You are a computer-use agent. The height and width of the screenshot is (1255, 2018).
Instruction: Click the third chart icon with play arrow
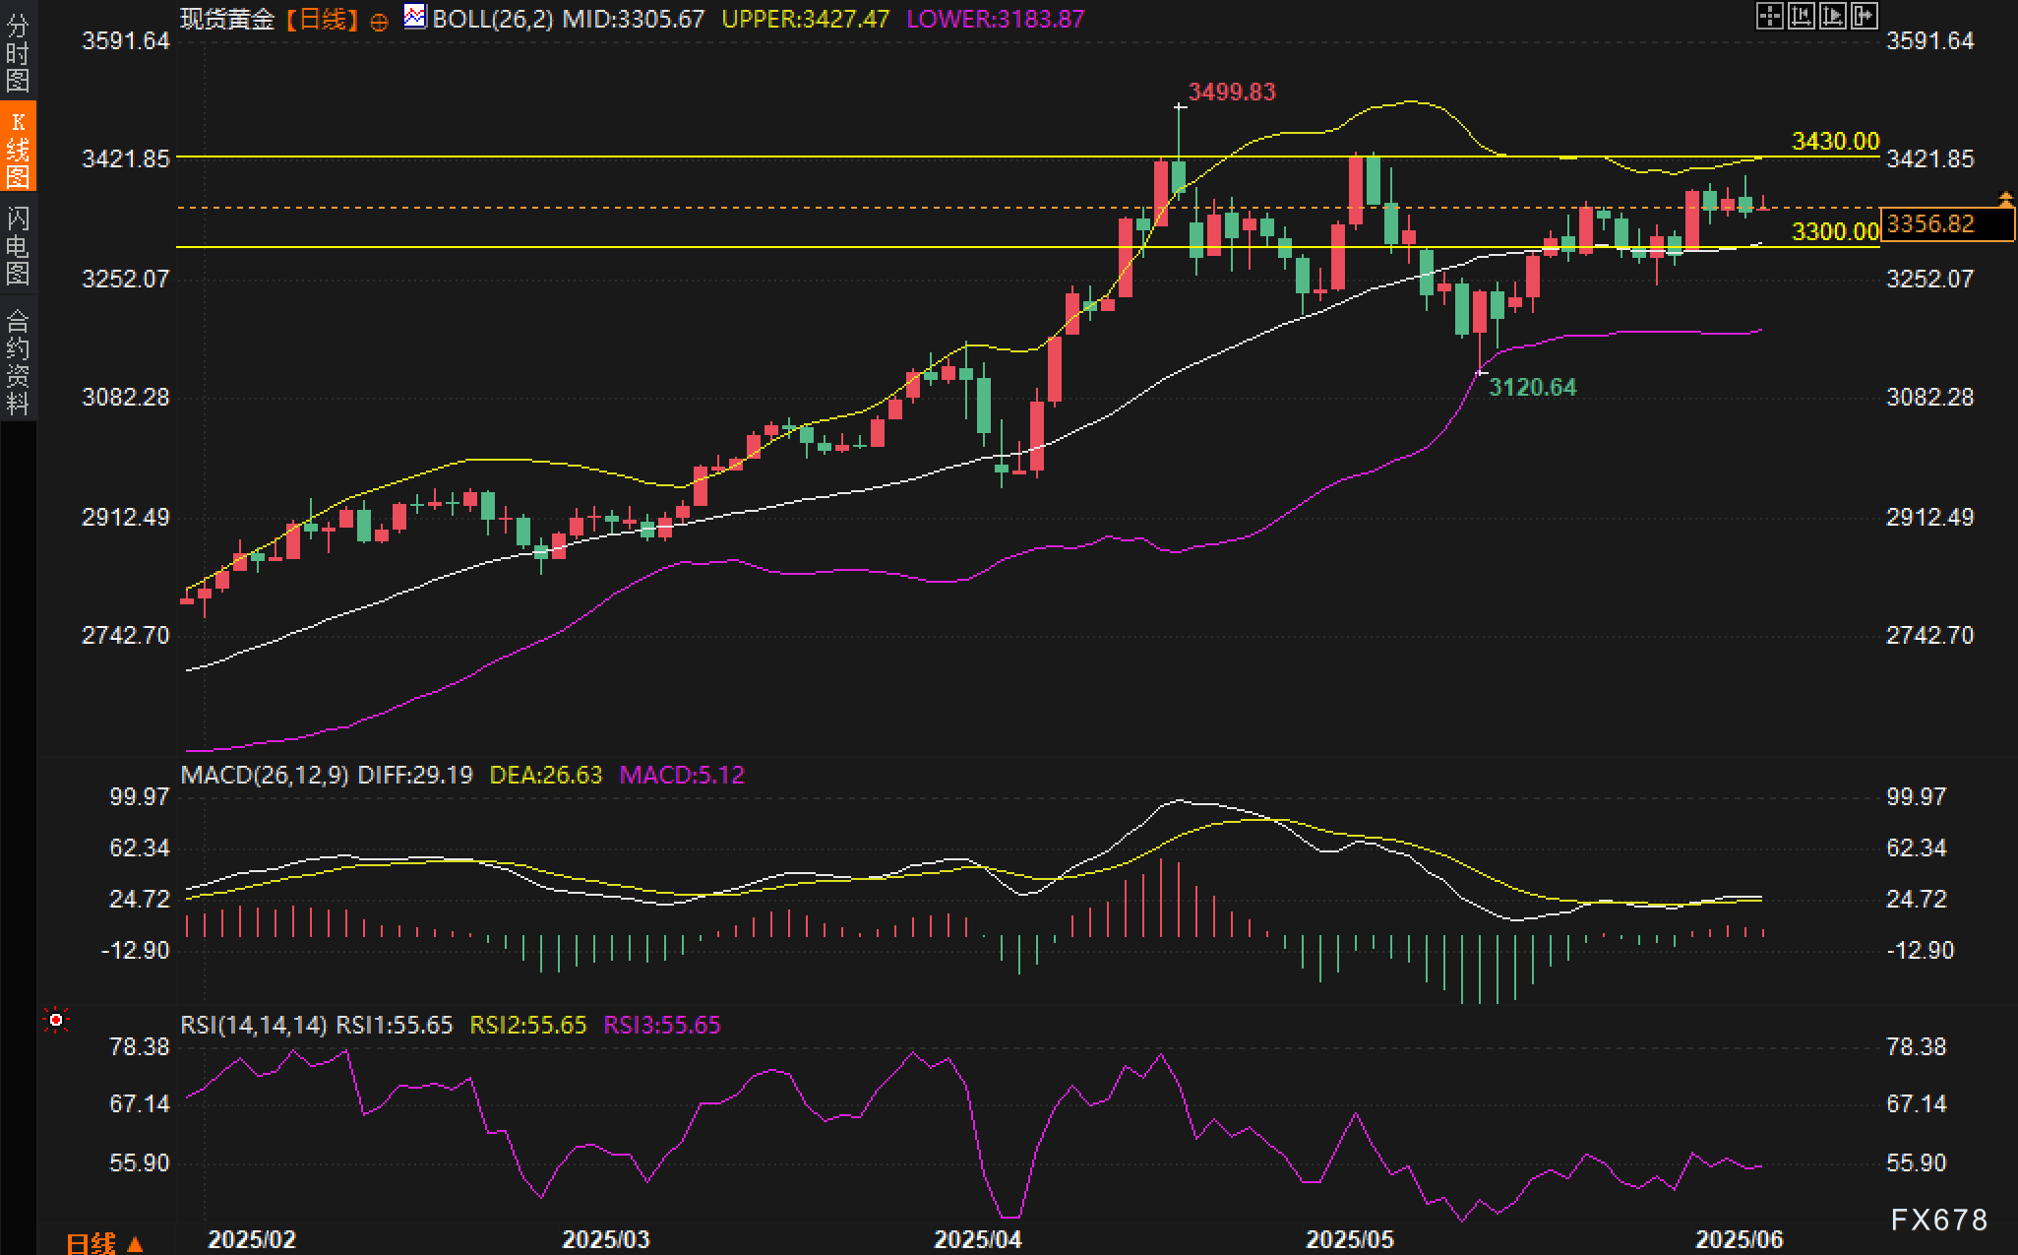point(1832,16)
